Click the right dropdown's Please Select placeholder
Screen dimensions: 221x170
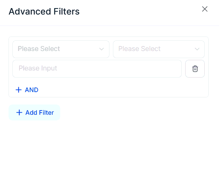(x=140, y=49)
